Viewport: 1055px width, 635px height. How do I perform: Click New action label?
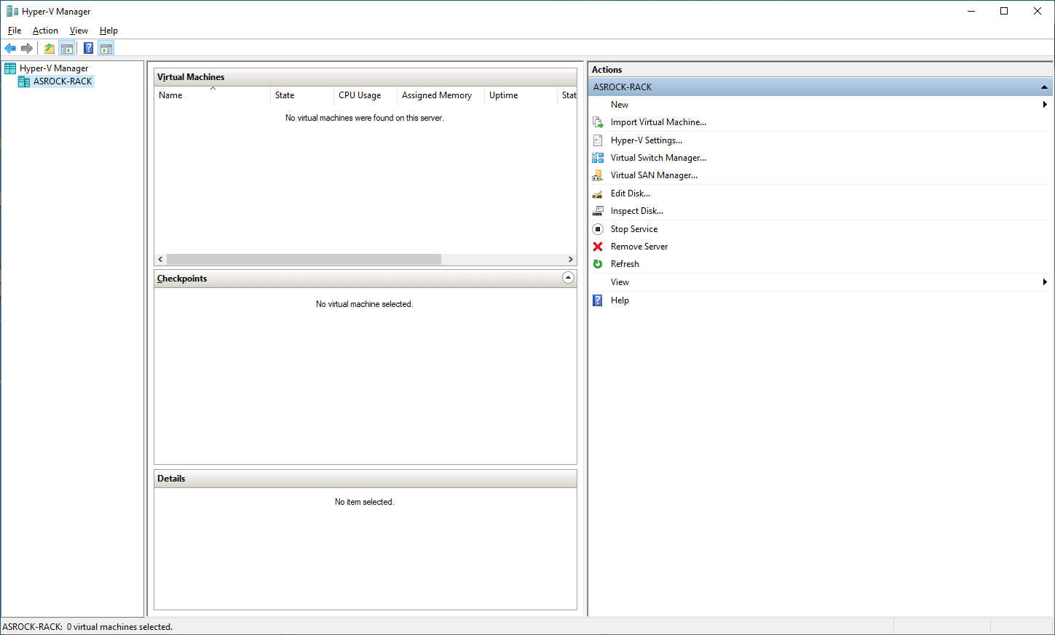pyautogui.click(x=620, y=105)
